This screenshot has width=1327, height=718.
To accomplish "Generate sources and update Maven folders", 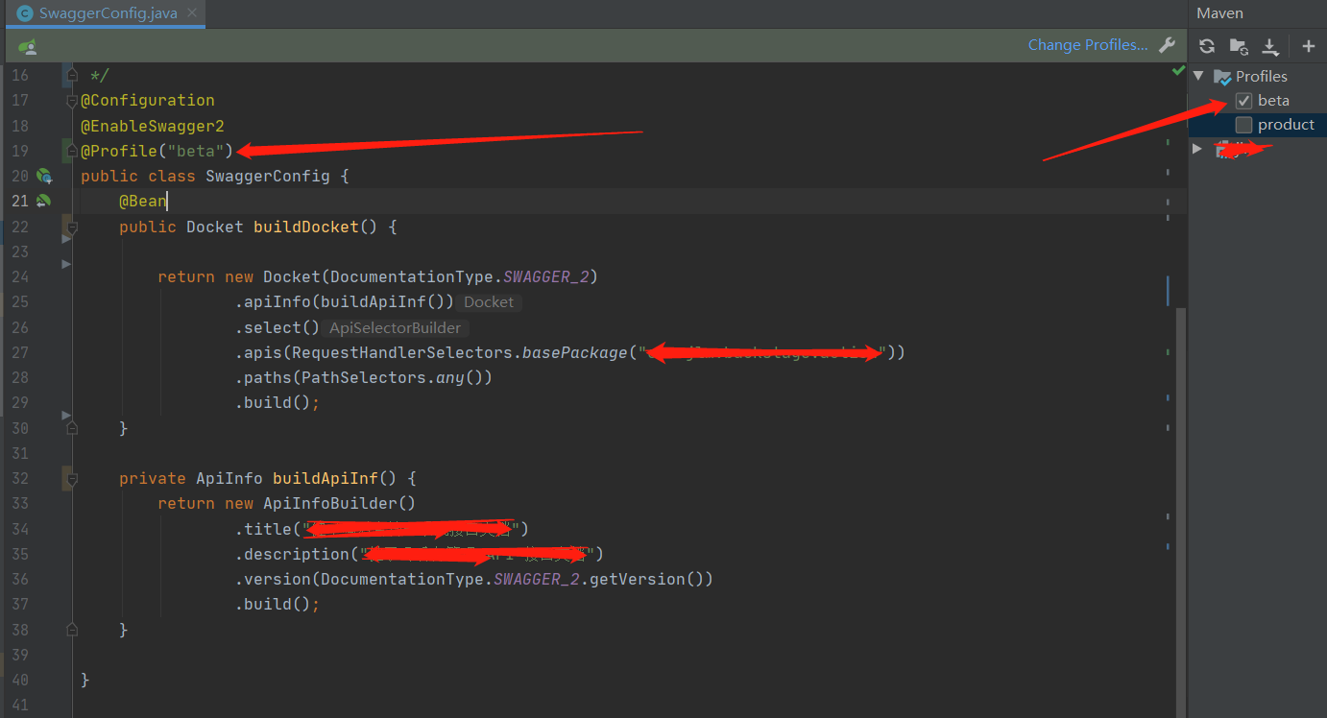I will point(1239,46).
